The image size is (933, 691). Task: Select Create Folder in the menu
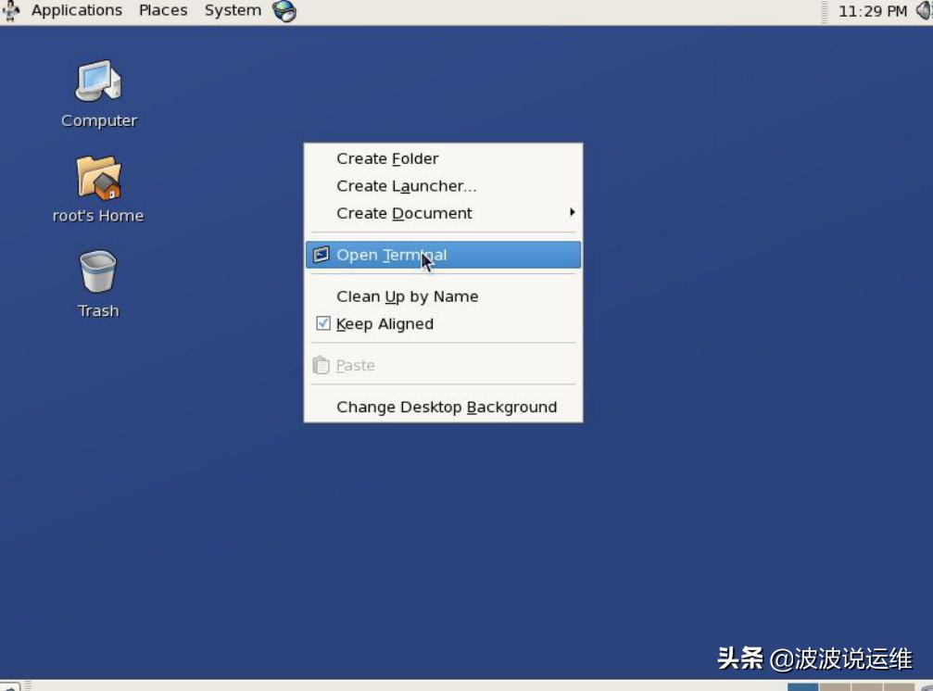click(387, 158)
